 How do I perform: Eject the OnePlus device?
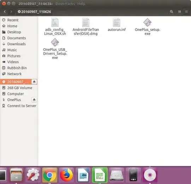pos(34,100)
